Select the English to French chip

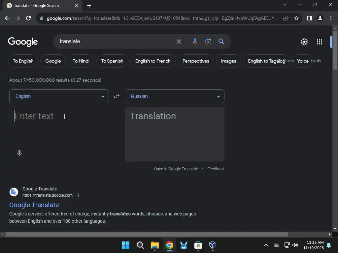[x=153, y=61]
